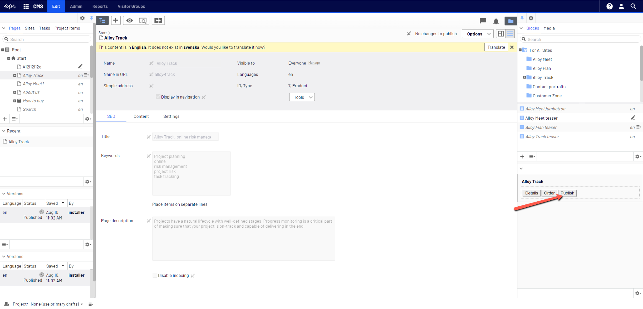Toggle Disable indexing checkbox
The width and height of the screenshot is (643, 309).
coord(155,275)
